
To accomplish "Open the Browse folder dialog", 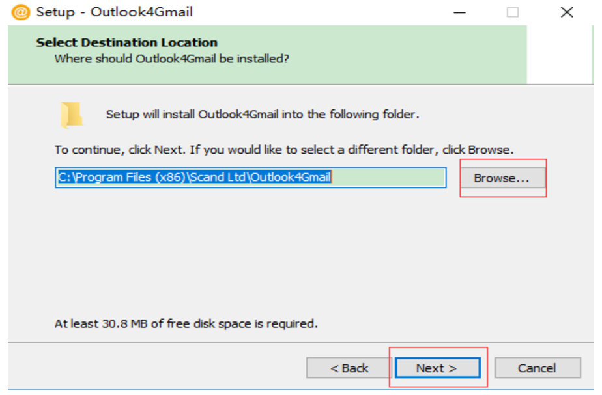I will coord(502,178).
